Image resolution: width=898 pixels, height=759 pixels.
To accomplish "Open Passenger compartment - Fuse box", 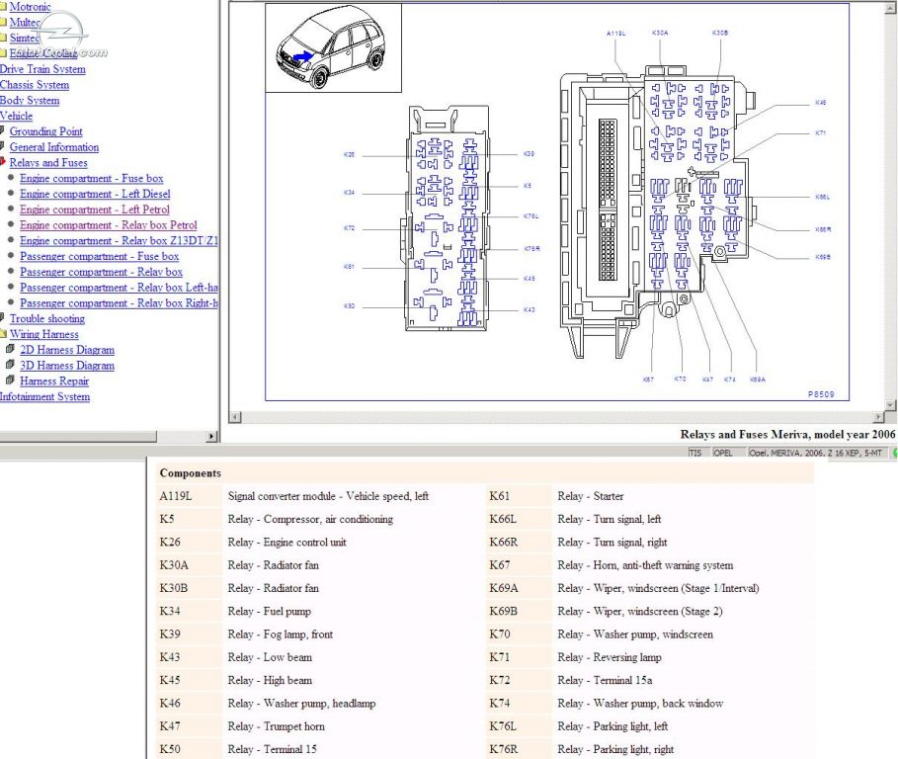I will point(99,256).
